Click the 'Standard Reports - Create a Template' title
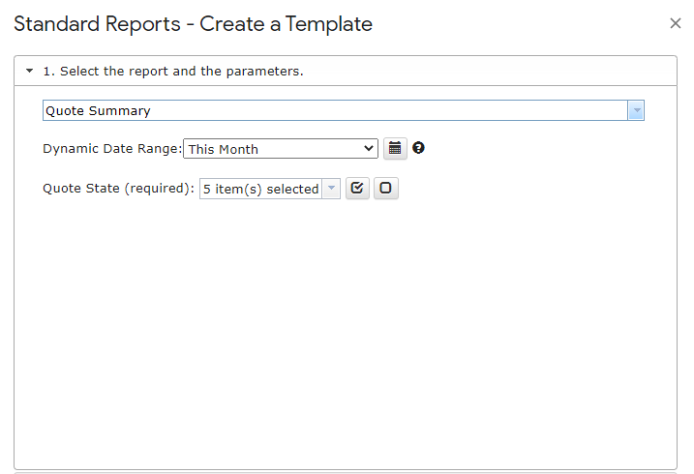Image resolution: width=694 pixels, height=474 pixels. (193, 24)
